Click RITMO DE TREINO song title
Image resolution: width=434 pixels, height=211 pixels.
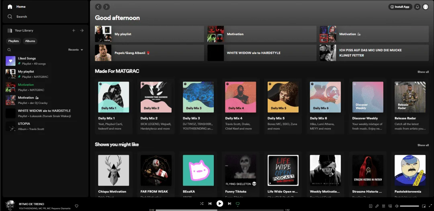[x=31, y=204]
